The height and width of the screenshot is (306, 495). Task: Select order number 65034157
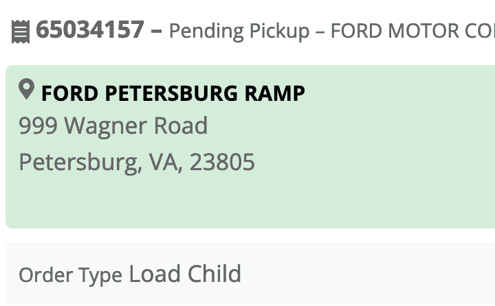[90, 30]
